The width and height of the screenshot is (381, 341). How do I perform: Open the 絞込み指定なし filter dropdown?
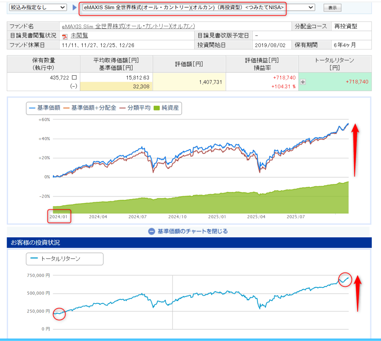pos(37,7)
